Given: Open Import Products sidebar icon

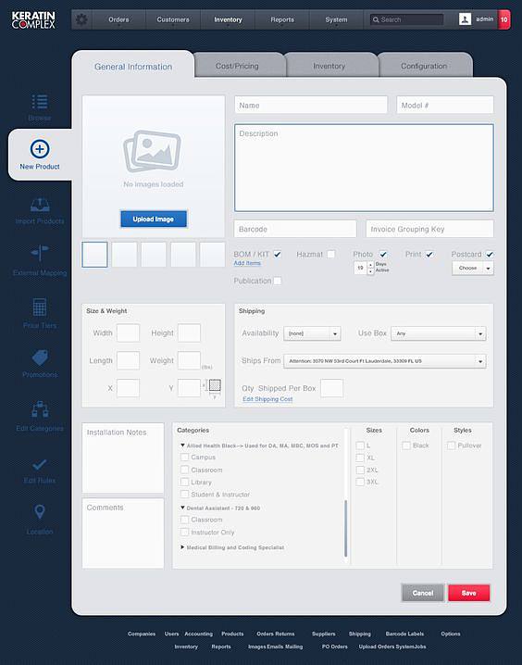Looking at the screenshot, I should [x=40, y=206].
